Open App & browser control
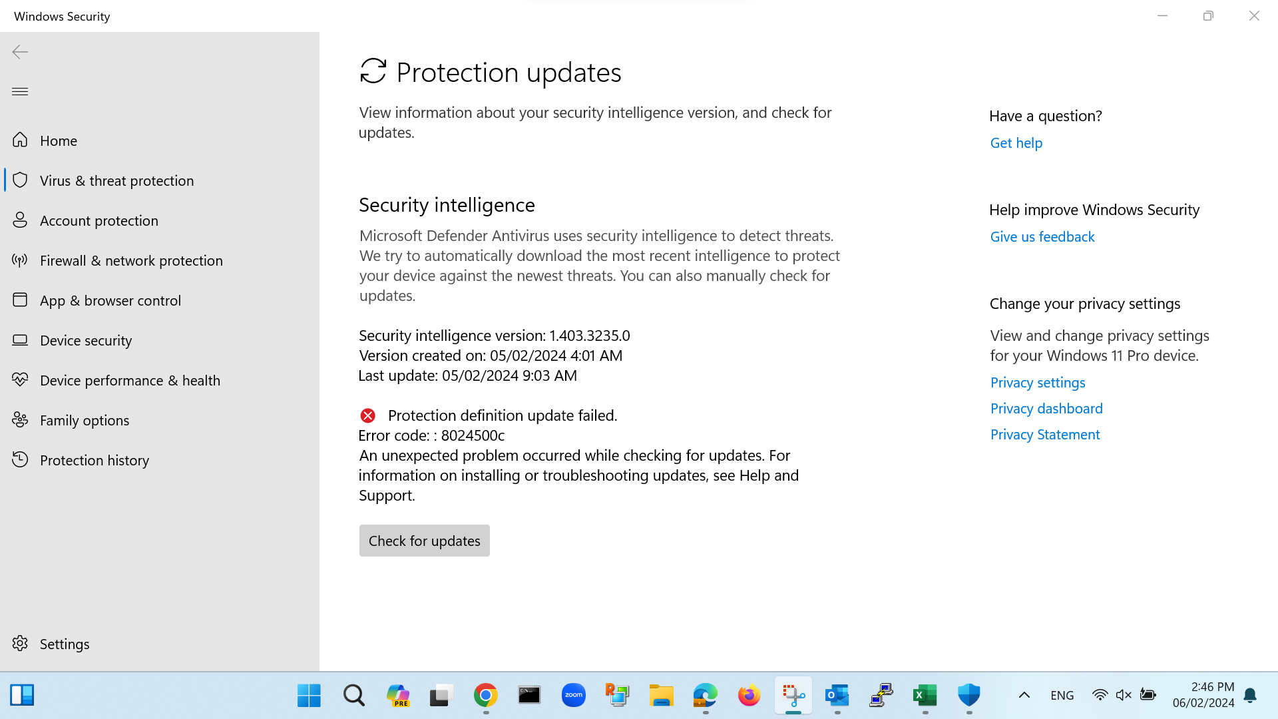The image size is (1278, 719). coord(160,300)
